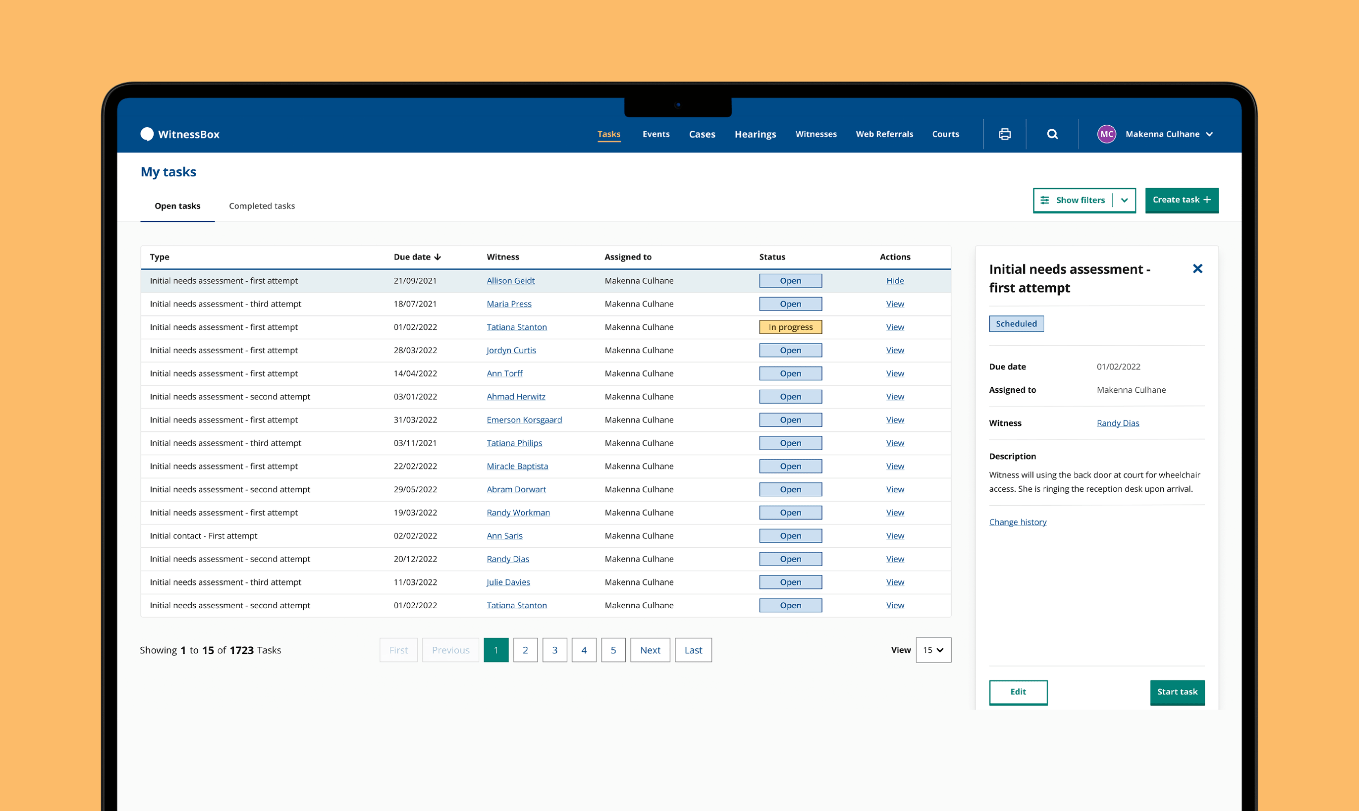Open witness Abram Dorwart
This screenshot has height=811, width=1359.
pos(516,490)
